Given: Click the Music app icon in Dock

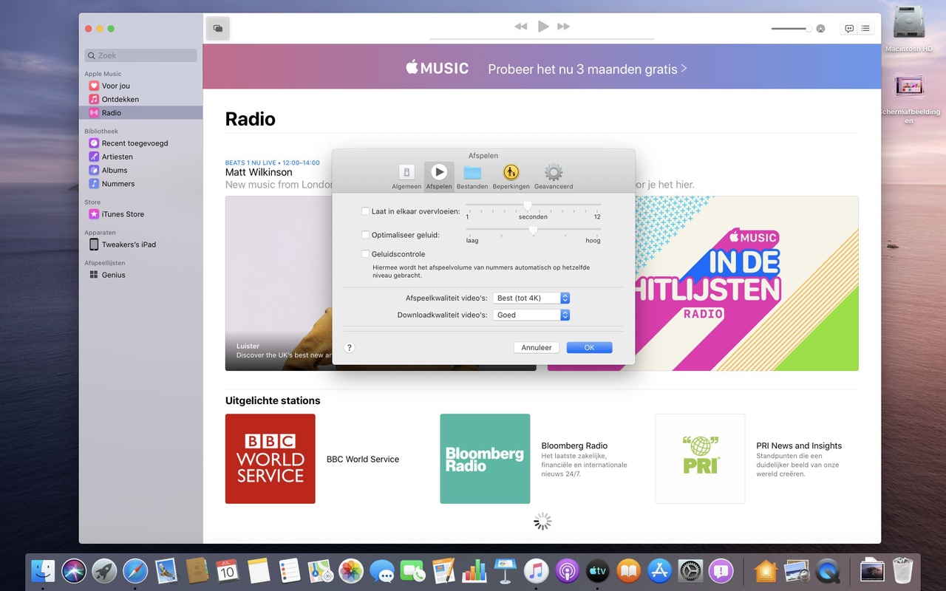Looking at the screenshot, I should coord(536,571).
